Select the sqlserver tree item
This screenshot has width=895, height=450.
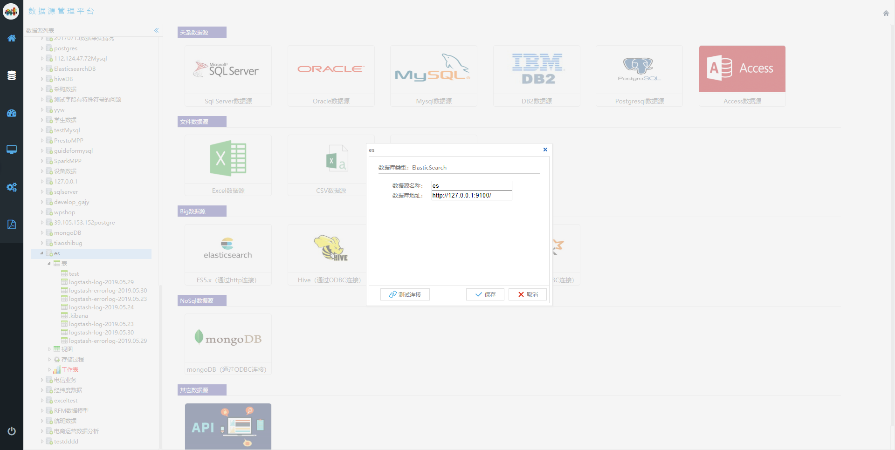(66, 192)
